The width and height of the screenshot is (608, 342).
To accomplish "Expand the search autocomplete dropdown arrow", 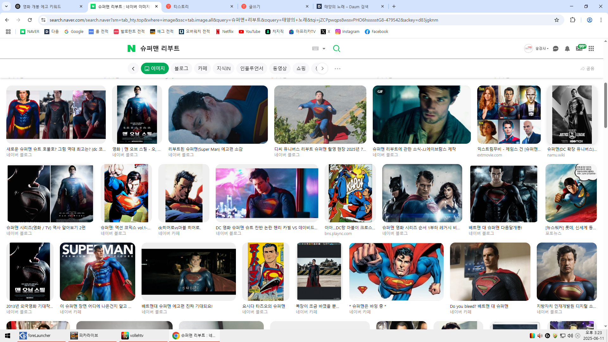I will point(324,48).
